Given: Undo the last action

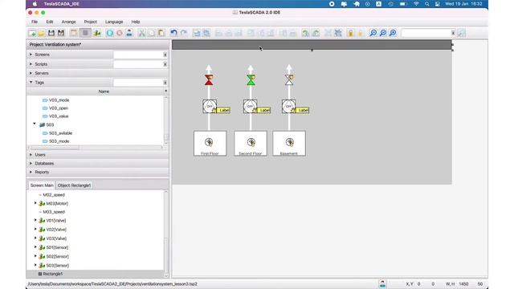Looking at the screenshot, I should (173, 33).
